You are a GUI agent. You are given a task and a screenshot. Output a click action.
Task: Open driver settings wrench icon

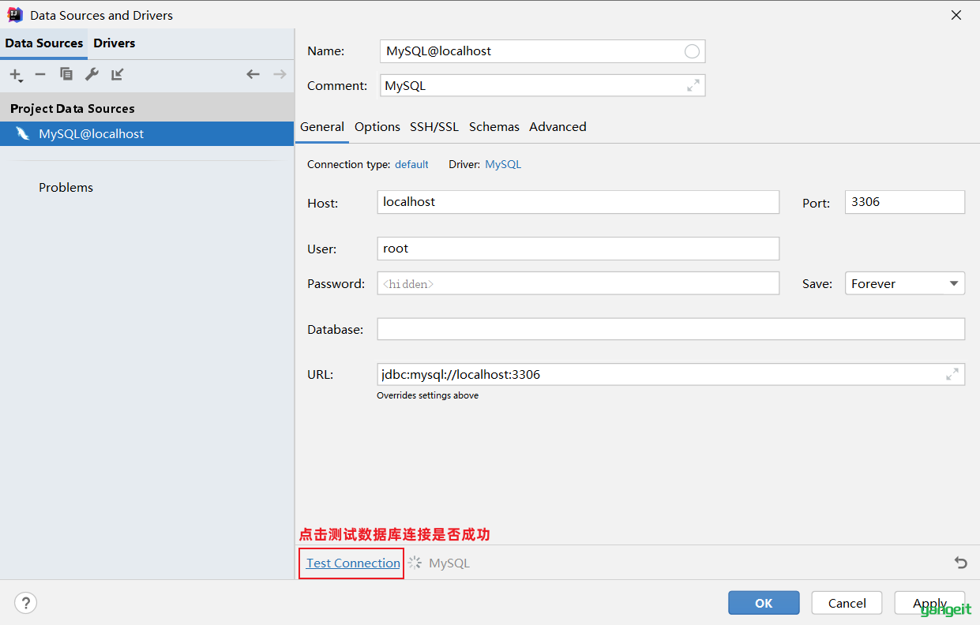92,74
